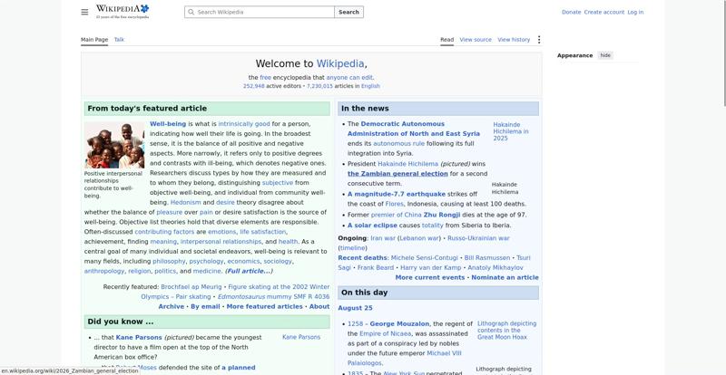Screen dimensions: 726x375
Task: Click the Hakainde Hichilema in 2025 image link
Action: tap(511, 131)
